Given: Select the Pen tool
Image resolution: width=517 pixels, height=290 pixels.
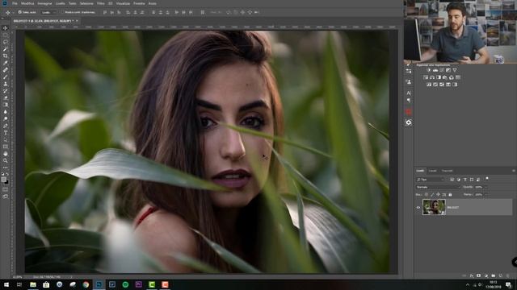Looking at the screenshot, I should (x=6, y=126).
